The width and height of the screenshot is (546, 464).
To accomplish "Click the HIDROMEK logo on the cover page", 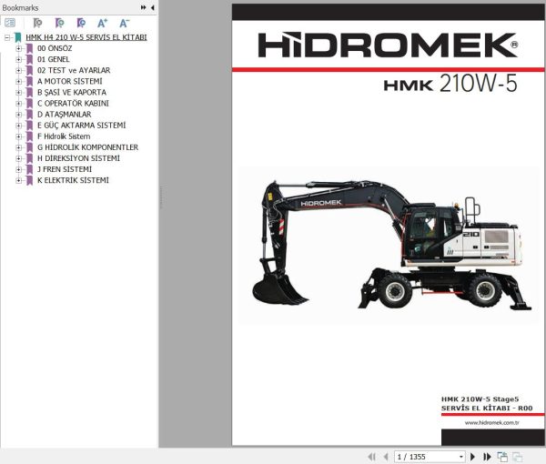I will [388, 45].
